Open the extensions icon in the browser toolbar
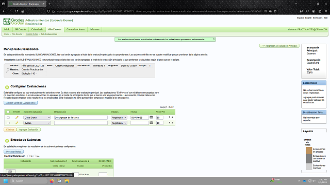The image size is (330, 185). 320,11
